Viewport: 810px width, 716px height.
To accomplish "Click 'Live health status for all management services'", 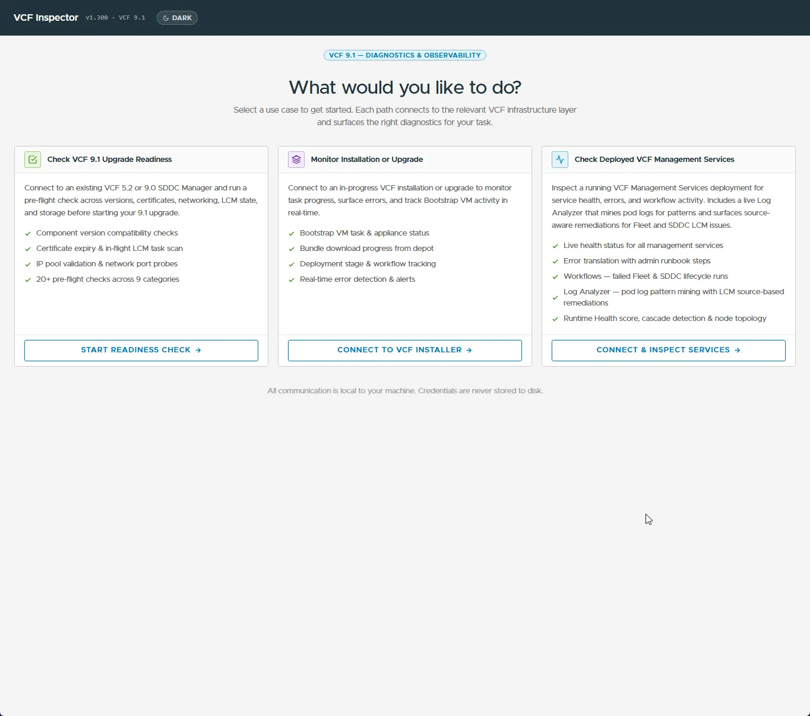I will [x=643, y=246].
